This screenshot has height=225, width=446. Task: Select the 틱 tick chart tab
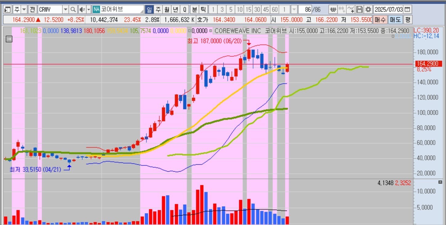coord(203,10)
